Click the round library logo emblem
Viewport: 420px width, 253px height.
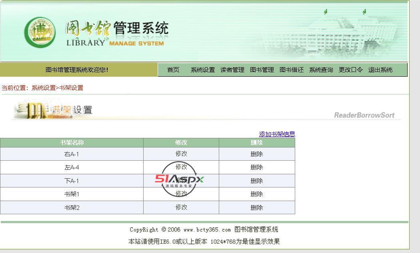pos(40,32)
